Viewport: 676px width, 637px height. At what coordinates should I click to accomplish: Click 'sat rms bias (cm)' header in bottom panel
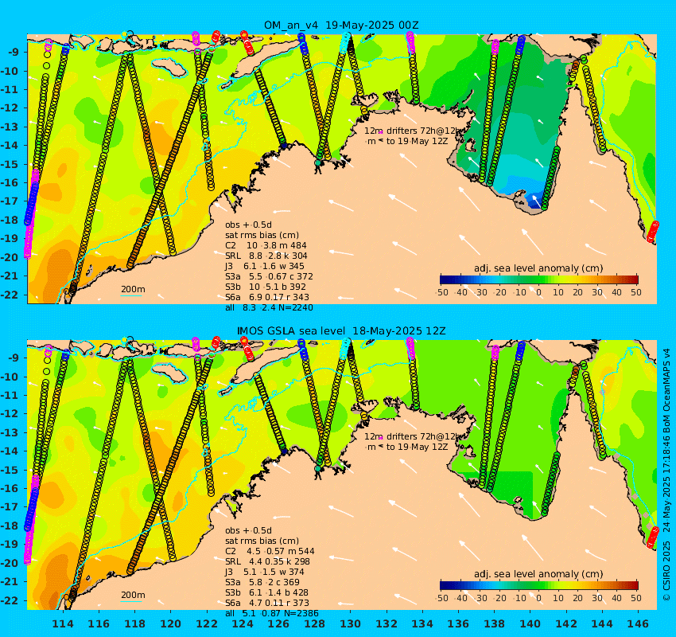tap(262, 541)
